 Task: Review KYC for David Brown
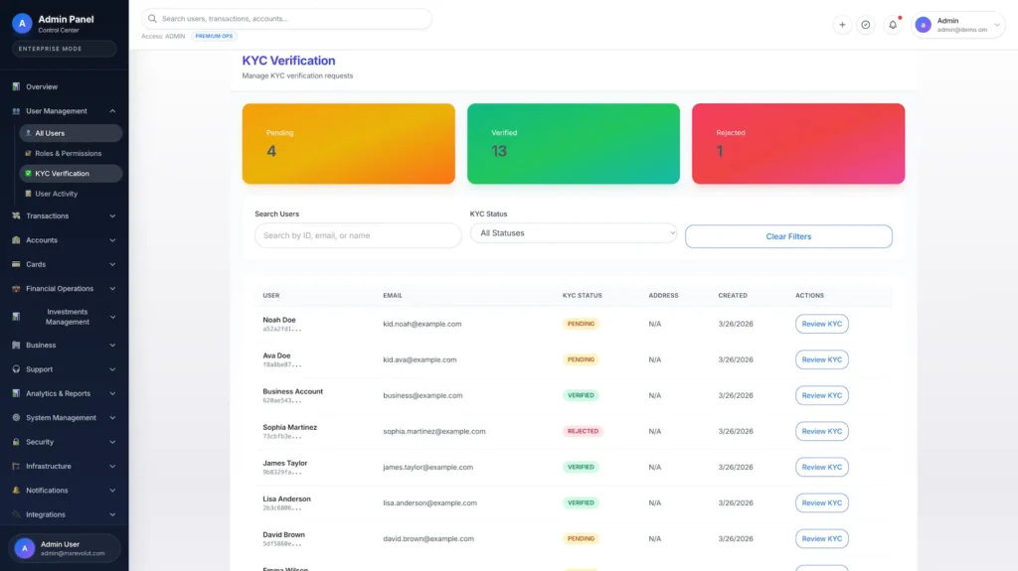(821, 538)
